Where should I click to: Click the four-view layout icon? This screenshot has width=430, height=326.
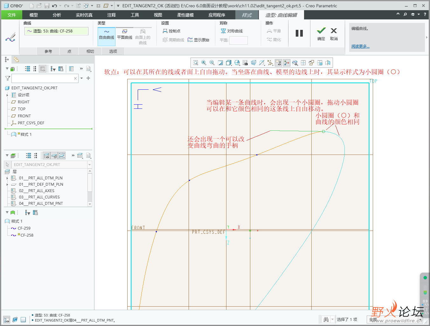(303, 63)
